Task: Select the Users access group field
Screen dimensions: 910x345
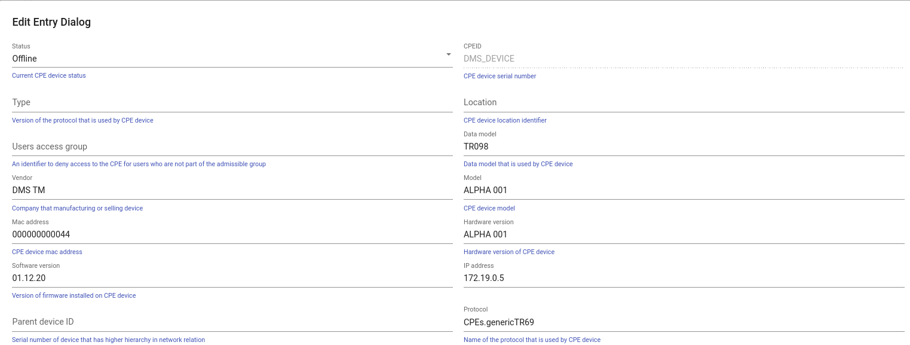Action: tap(232, 146)
